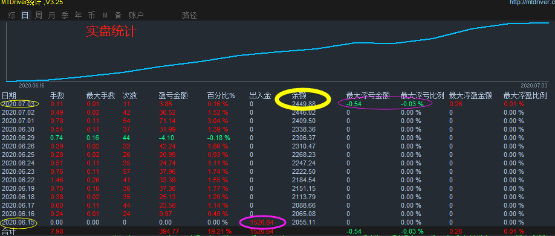555x236 pixels.
Task: Click the 盈亏金额 column header
Action: coord(173,95)
